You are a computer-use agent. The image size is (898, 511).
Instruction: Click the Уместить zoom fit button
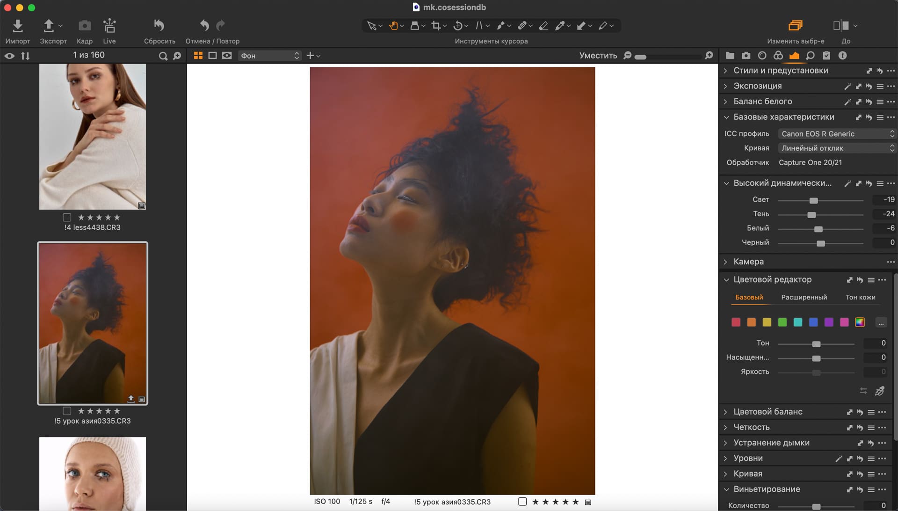[598, 56]
